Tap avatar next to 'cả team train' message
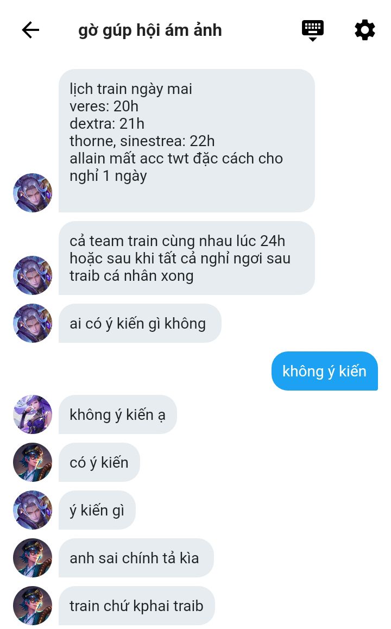The image size is (391, 629). (x=33, y=275)
